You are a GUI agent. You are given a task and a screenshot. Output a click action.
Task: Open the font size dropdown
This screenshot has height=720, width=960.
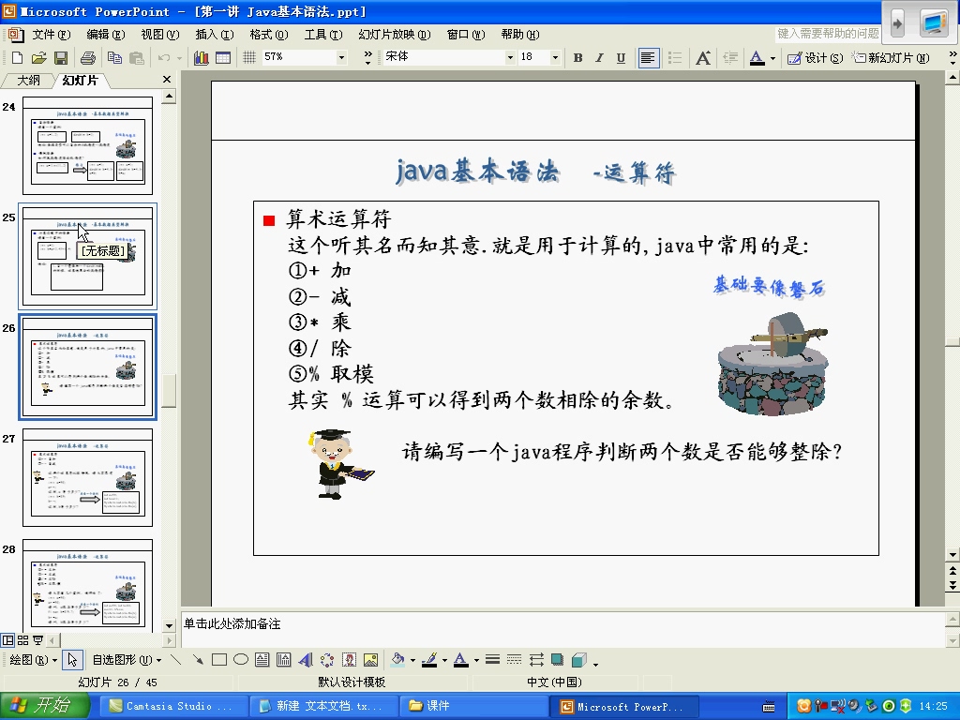555,57
